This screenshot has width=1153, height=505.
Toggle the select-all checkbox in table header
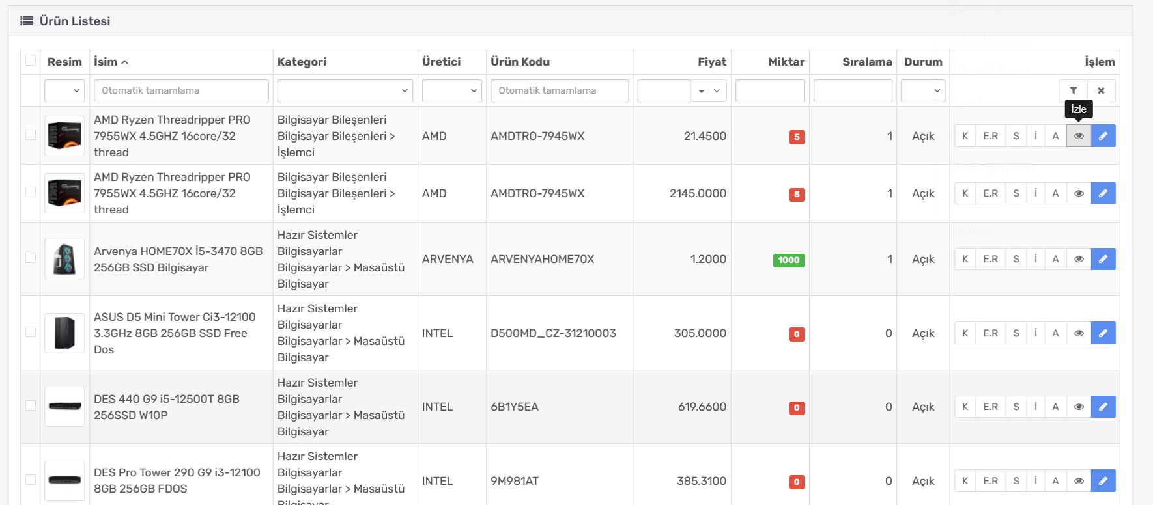(x=31, y=61)
